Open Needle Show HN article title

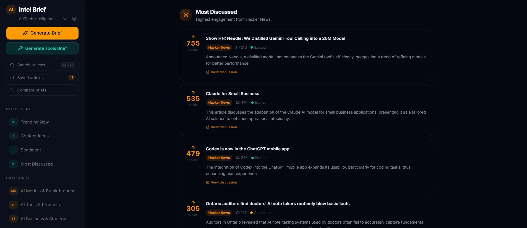pyautogui.click(x=275, y=38)
